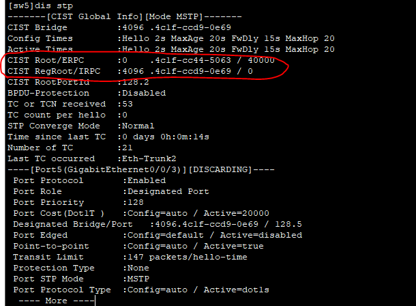Click Protection Type value 'None'
The width and height of the screenshot is (416, 306).
[138, 268]
